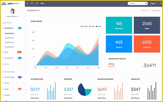The image size is (163, 102).
Task: Collapse the Dashboard menu chevron
Action: (x=23, y=28)
